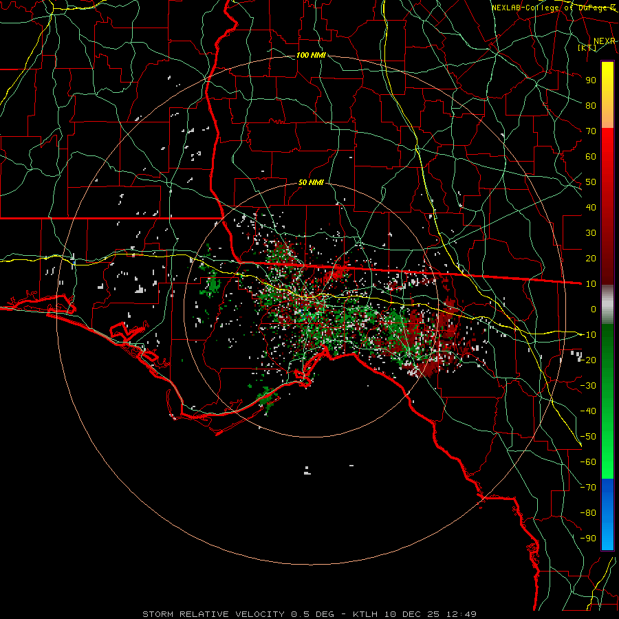Click the -40 value on the velocity scale

click(588, 411)
